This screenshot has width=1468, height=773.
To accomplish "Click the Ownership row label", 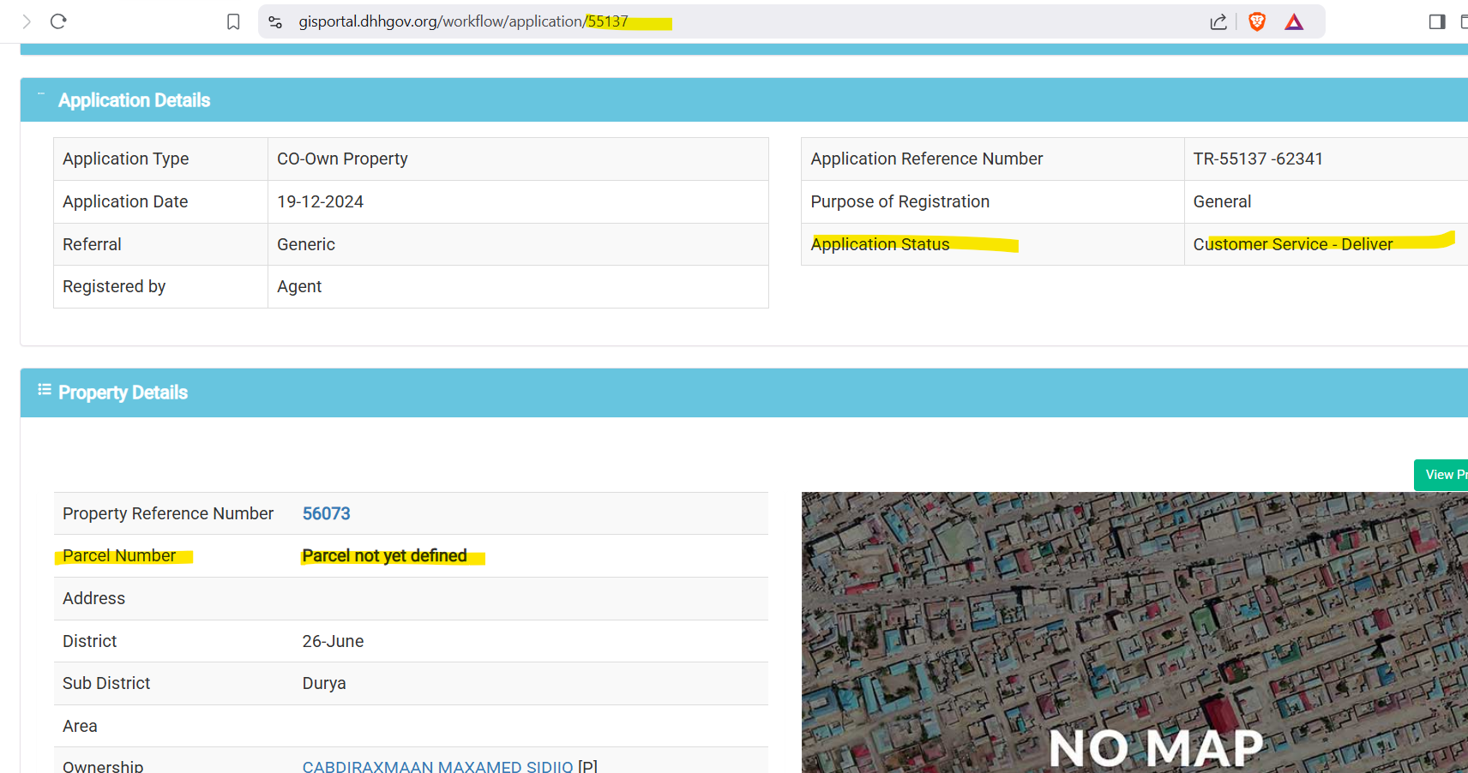I will click(103, 766).
